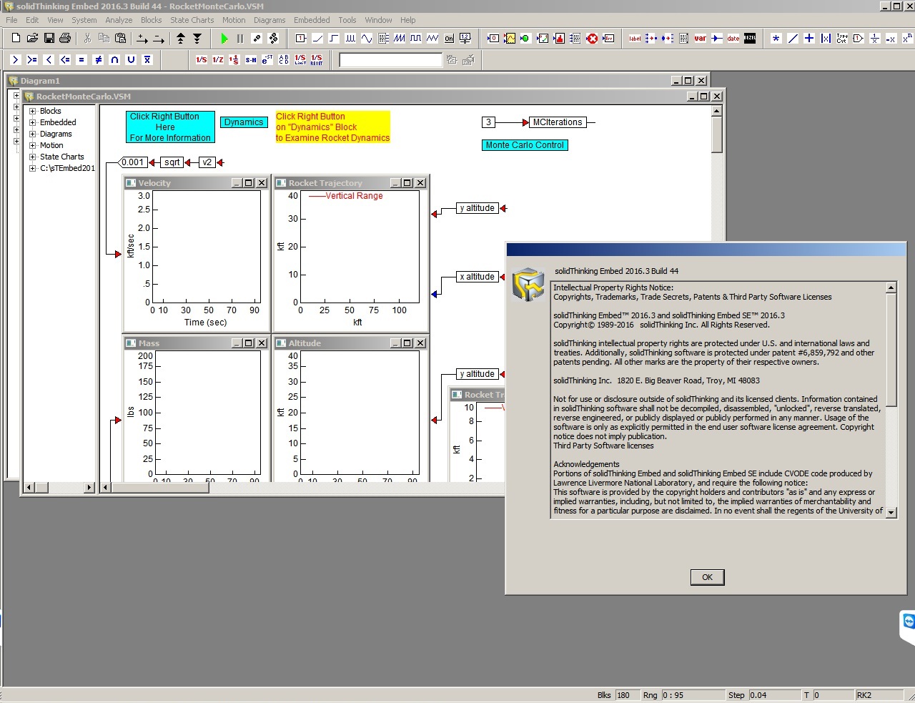The width and height of the screenshot is (915, 703).
Task: Insert a date block
Action: pyautogui.click(x=733, y=39)
